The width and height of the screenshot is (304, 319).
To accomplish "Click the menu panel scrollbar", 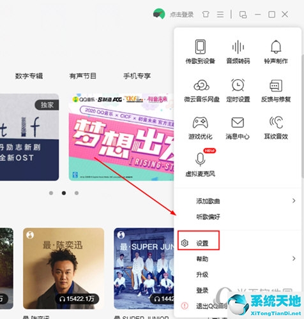I will click(x=303, y=117).
